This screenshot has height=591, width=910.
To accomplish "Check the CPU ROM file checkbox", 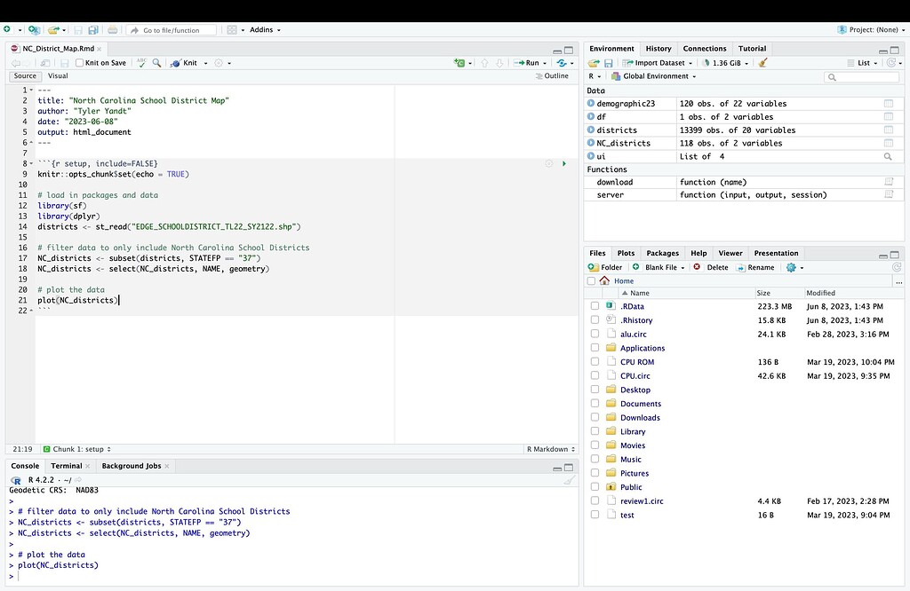I will click(595, 361).
